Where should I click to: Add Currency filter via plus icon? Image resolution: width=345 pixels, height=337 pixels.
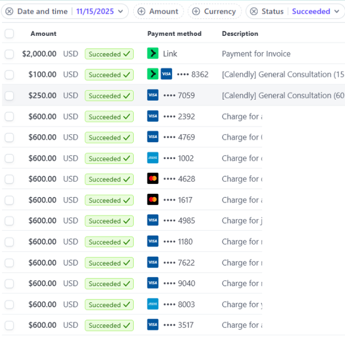point(196,11)
